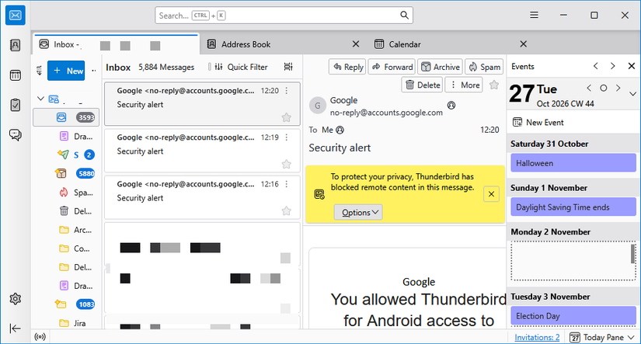This screenshot has width=641, height=344.
Task: Archive the open message
Action: pyautogui.click(x=441, y=67)
